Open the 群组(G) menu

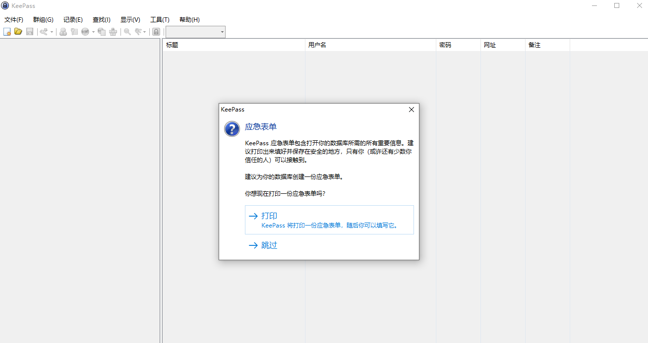(x=43, y=20)
